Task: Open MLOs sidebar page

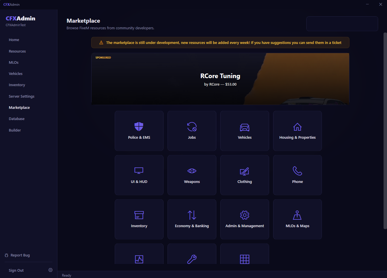Action: pos(13,63)
